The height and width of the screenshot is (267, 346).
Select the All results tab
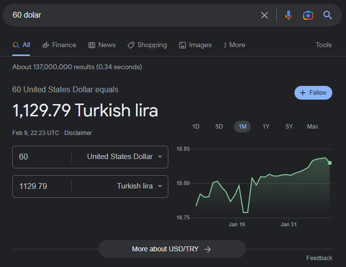pos(21,45)
